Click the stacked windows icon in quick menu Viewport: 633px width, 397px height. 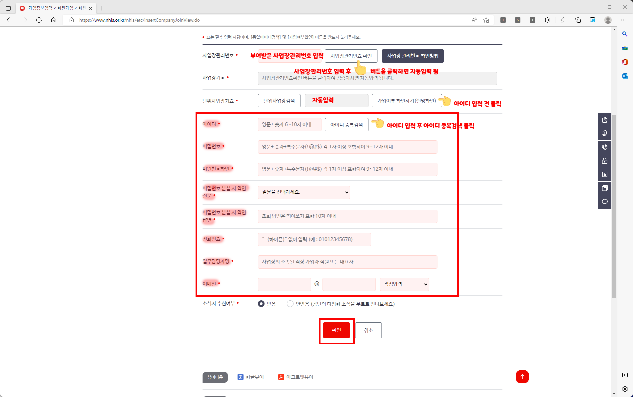point(605,188)
